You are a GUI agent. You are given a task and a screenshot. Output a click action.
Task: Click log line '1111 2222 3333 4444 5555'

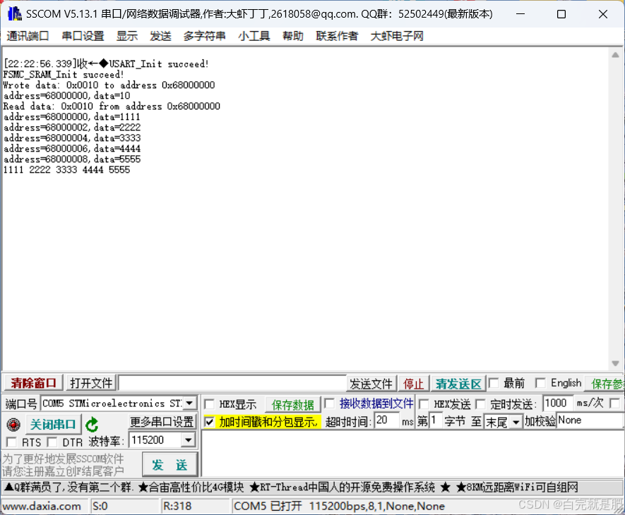point(66,170)
